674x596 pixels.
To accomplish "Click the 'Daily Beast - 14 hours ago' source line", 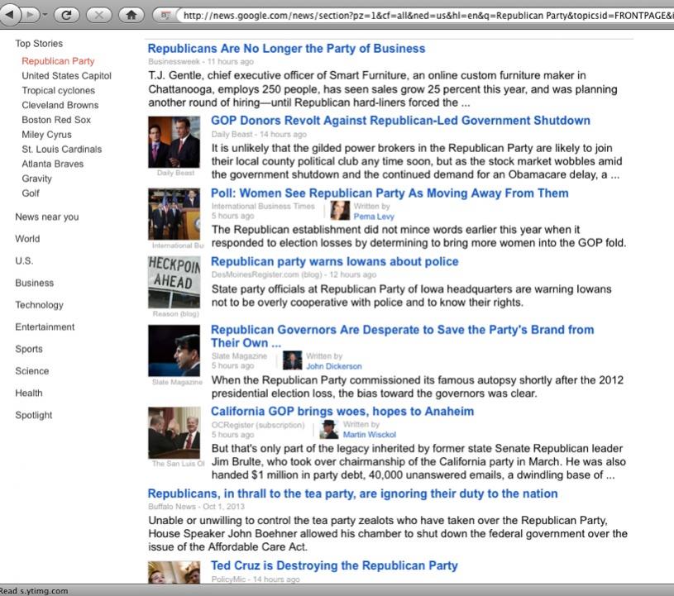I will tap(259, 134).
